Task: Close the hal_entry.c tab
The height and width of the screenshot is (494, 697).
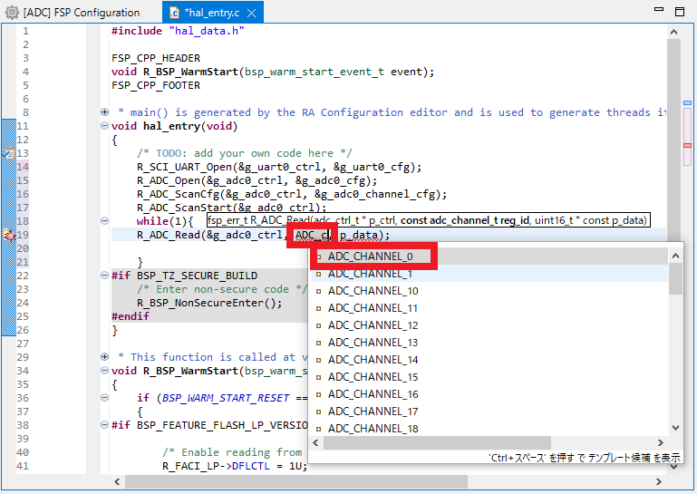Action: coord(252,14)
